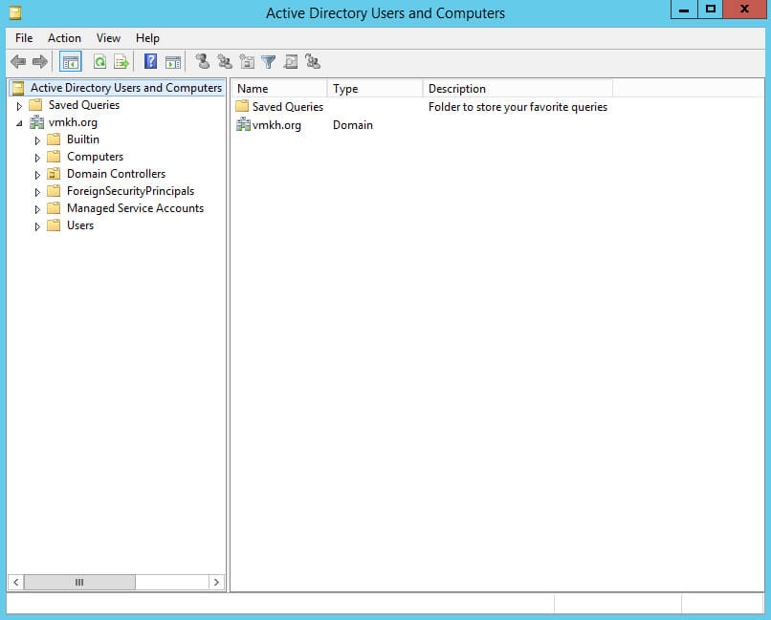Expand the Saved Queries tree node
This screenshot has width=771, height=620.
pyautogui.click(x=19, y=106)
